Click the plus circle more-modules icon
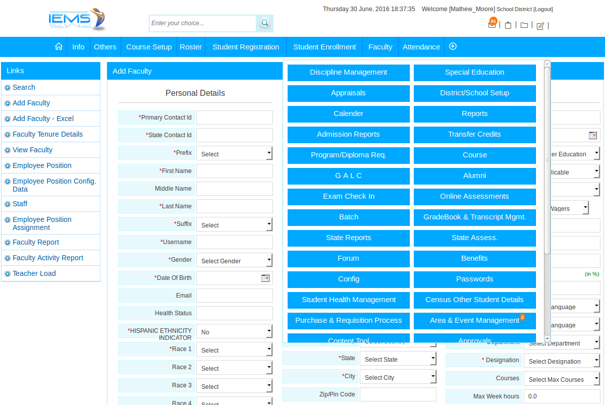The height and width of the screenshot is (405, 605). point(453,47)
